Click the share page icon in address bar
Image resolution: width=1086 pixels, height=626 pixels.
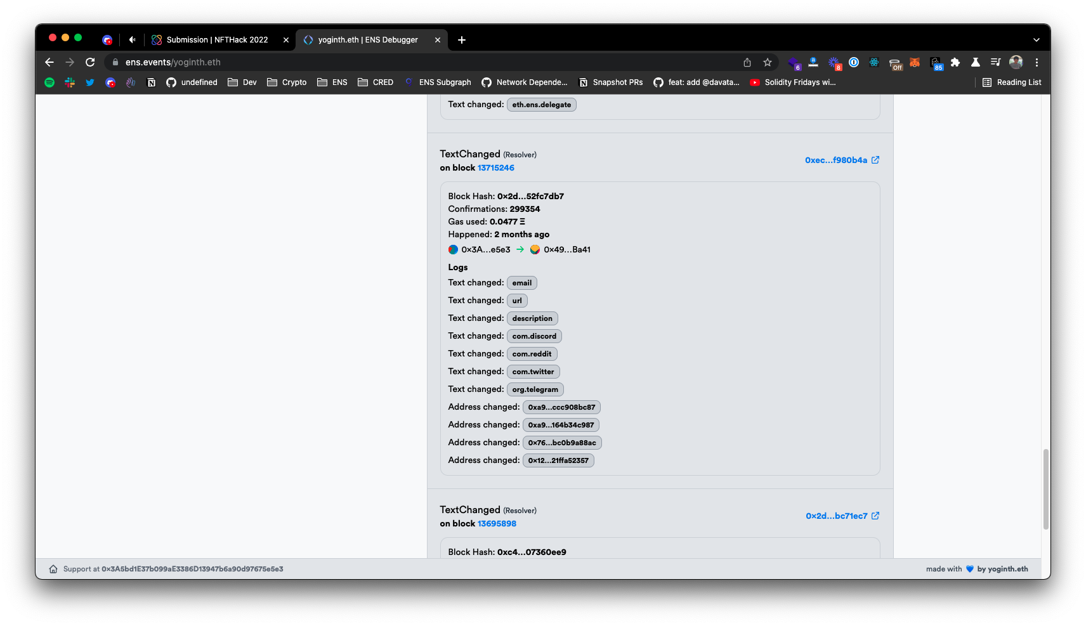click(747, 62)
